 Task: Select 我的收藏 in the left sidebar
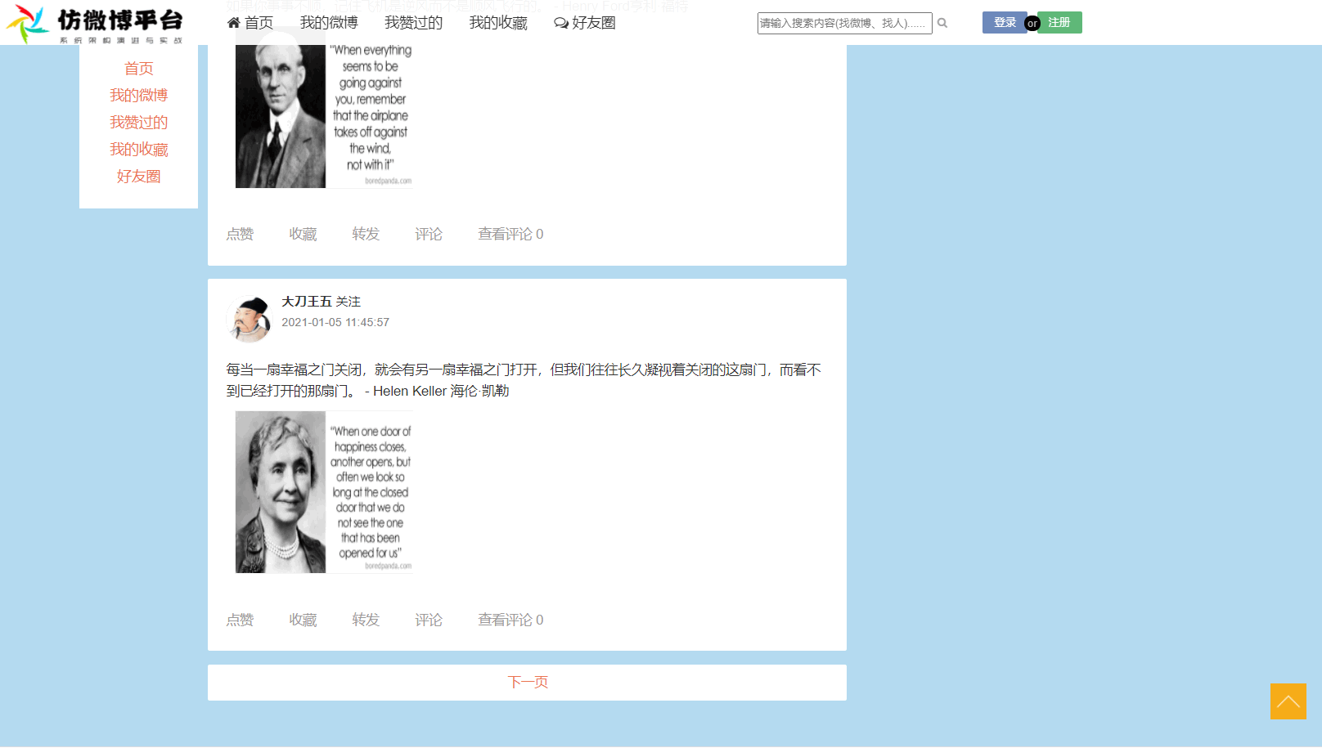(139, 150)
